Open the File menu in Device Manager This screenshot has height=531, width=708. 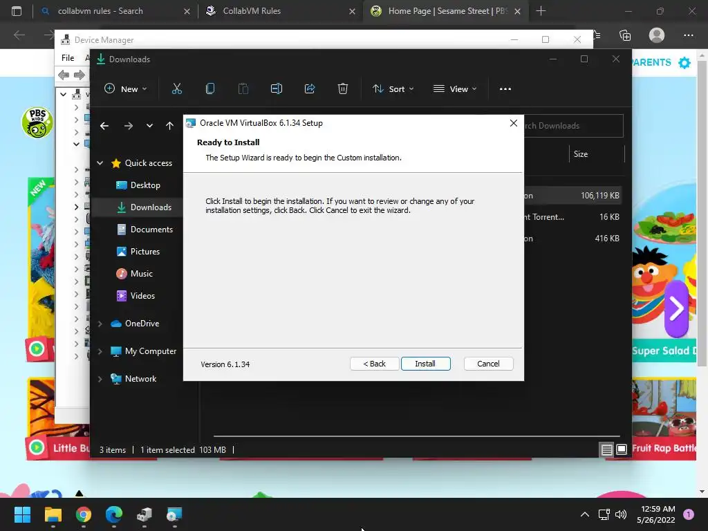[68, 58]
